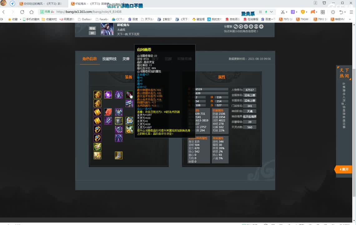Open the orange game controller extension

(x=313, y=12)
